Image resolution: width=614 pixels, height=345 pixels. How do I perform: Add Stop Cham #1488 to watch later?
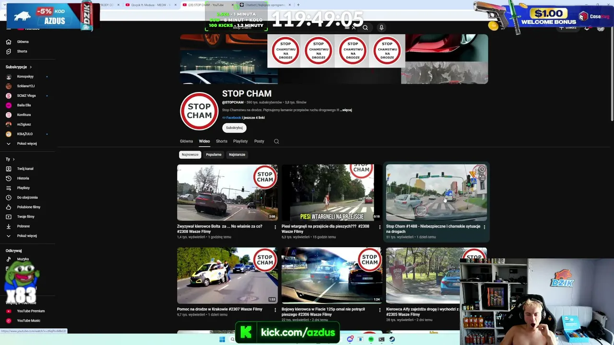[482, 170]
